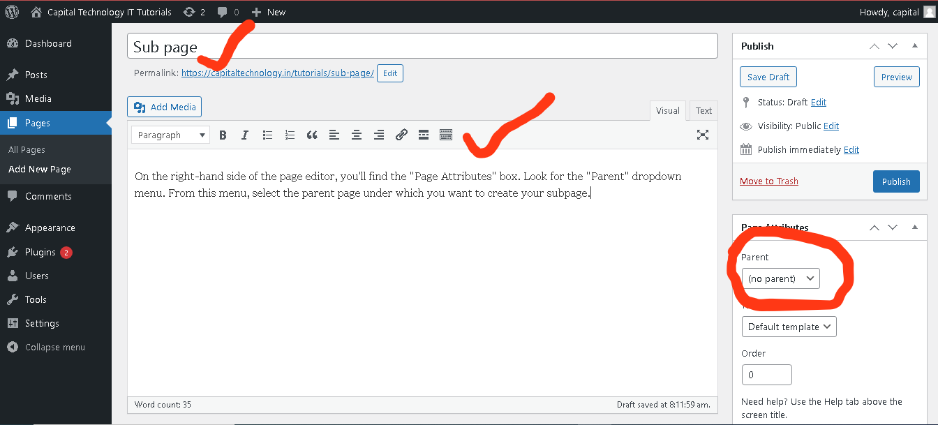Open the Paragraph format dropdown
Screen dimensions: 938x425
(171, 135)
